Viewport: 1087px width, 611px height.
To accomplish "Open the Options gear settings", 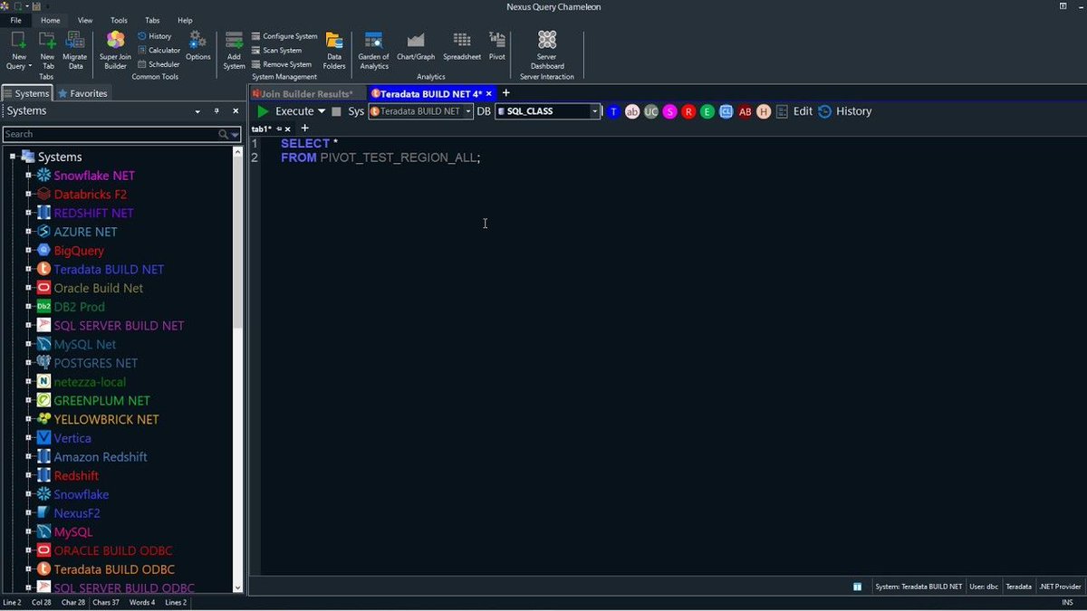I will 197,45.
